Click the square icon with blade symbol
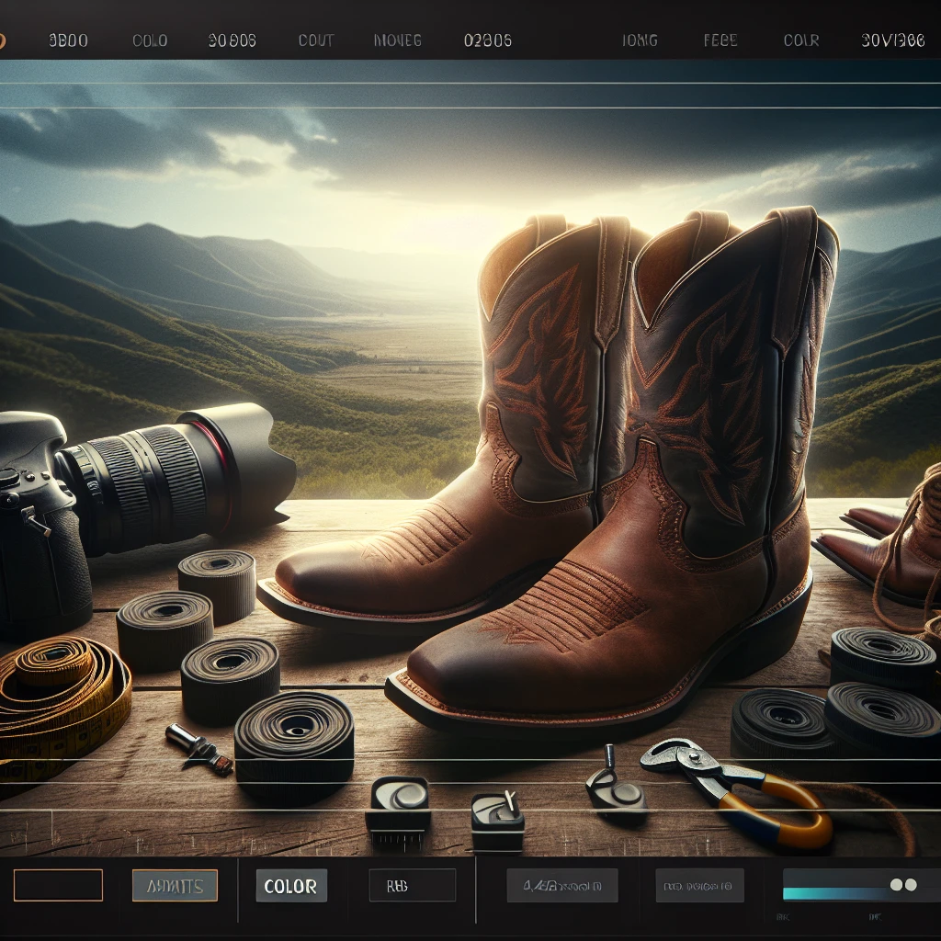Screen dimensions: 941x941 tap(497, 820)
